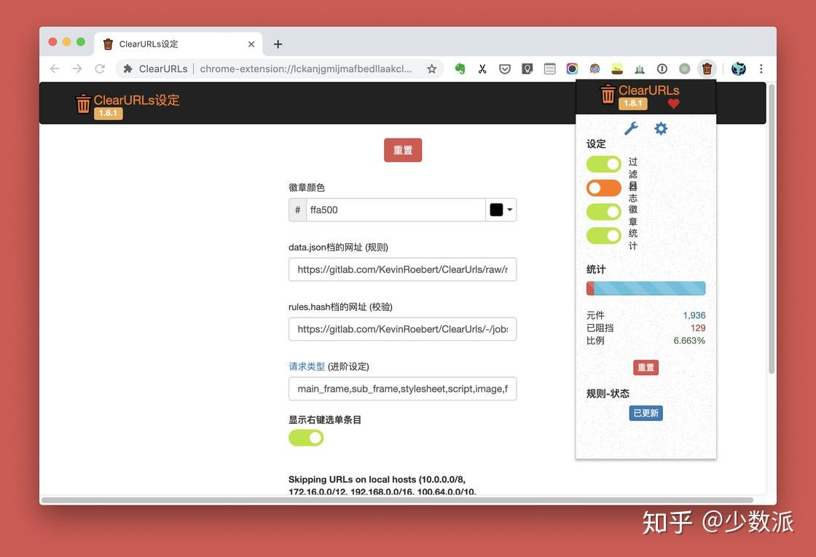
Task: Close the ClearURLs设定 tab
Action: [x=251, y=44]
